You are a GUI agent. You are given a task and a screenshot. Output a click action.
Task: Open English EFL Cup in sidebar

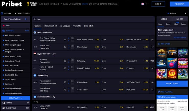(11, 75)
